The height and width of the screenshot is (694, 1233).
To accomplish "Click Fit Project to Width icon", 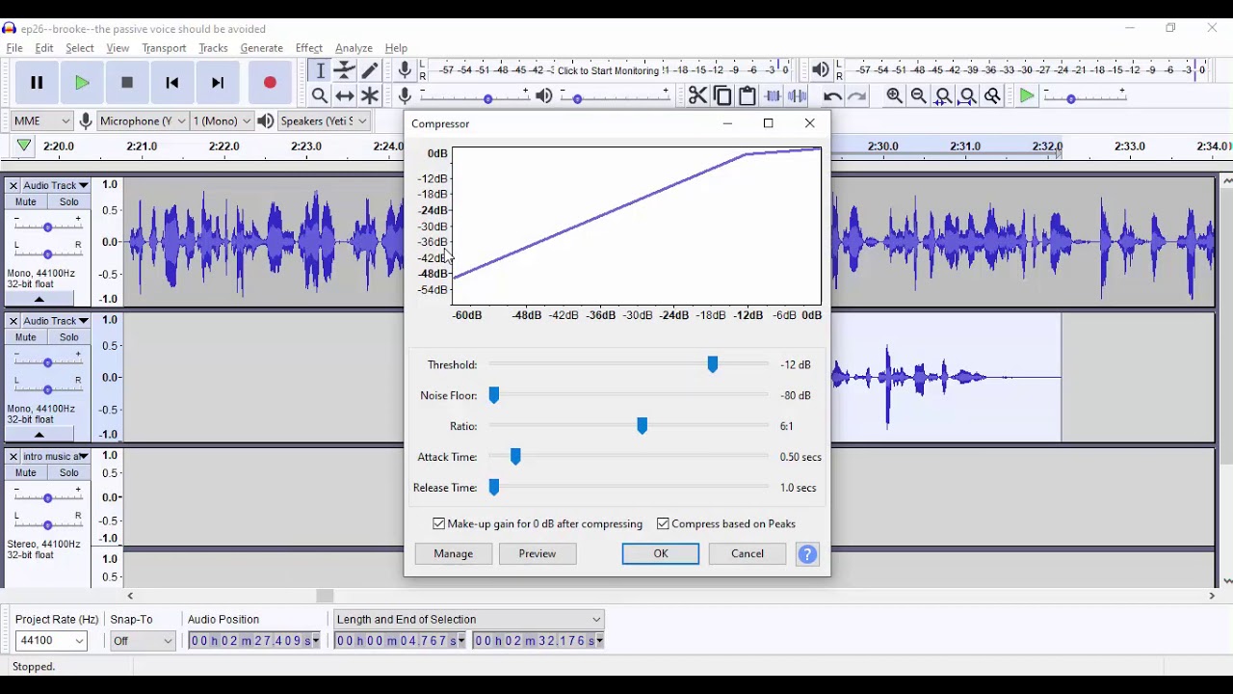I will tap(968, 95).
